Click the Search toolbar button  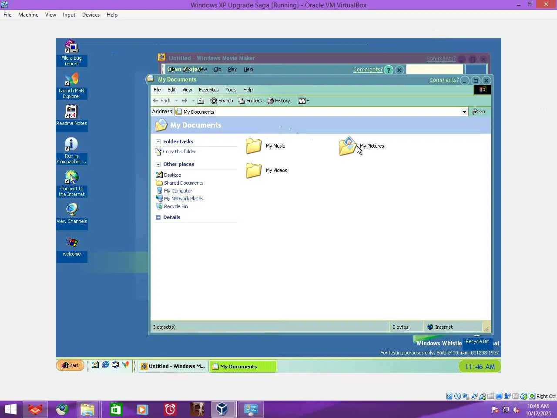point(221,101)
